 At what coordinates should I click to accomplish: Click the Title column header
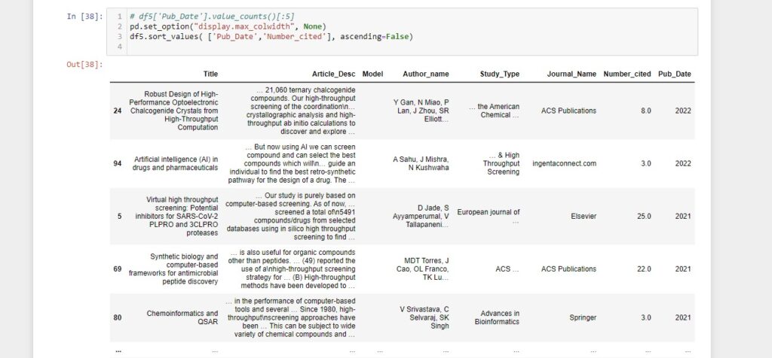(210, 74)
